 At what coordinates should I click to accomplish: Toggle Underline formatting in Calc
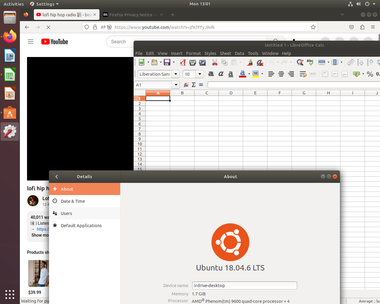231,74
